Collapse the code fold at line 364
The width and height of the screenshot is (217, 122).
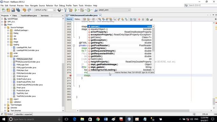click(x=74, y=45)
